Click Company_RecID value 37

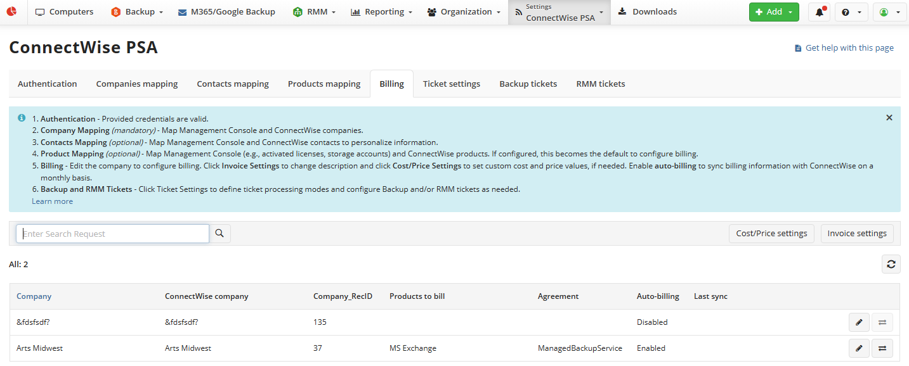pyautogui.click(x=318, y=348)
